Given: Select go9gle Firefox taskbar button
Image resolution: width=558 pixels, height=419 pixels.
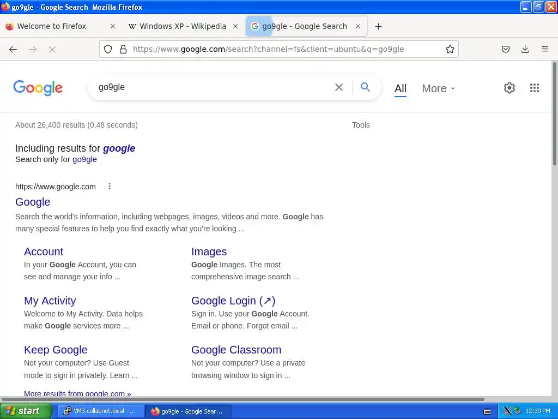Looking at the screenshot, I should (189, 411).
